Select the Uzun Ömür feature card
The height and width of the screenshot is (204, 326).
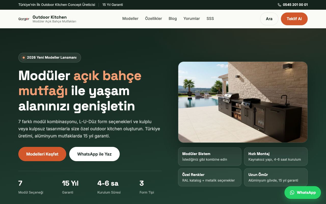click(276, 177)
